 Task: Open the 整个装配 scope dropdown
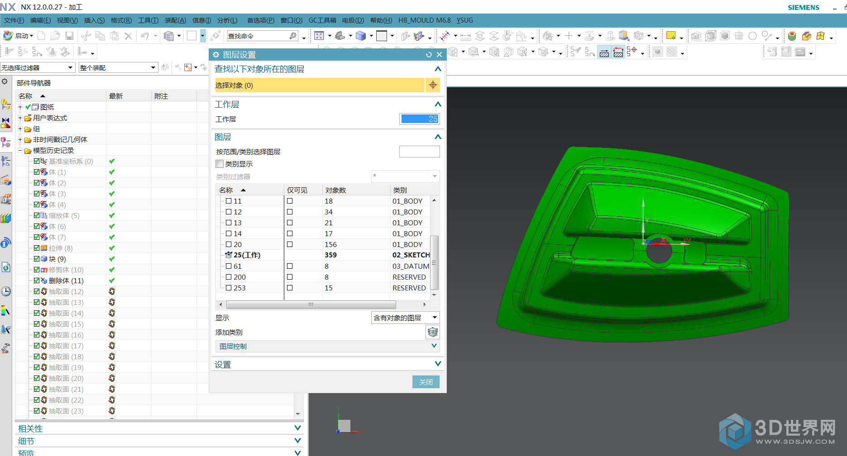[118, 67]
